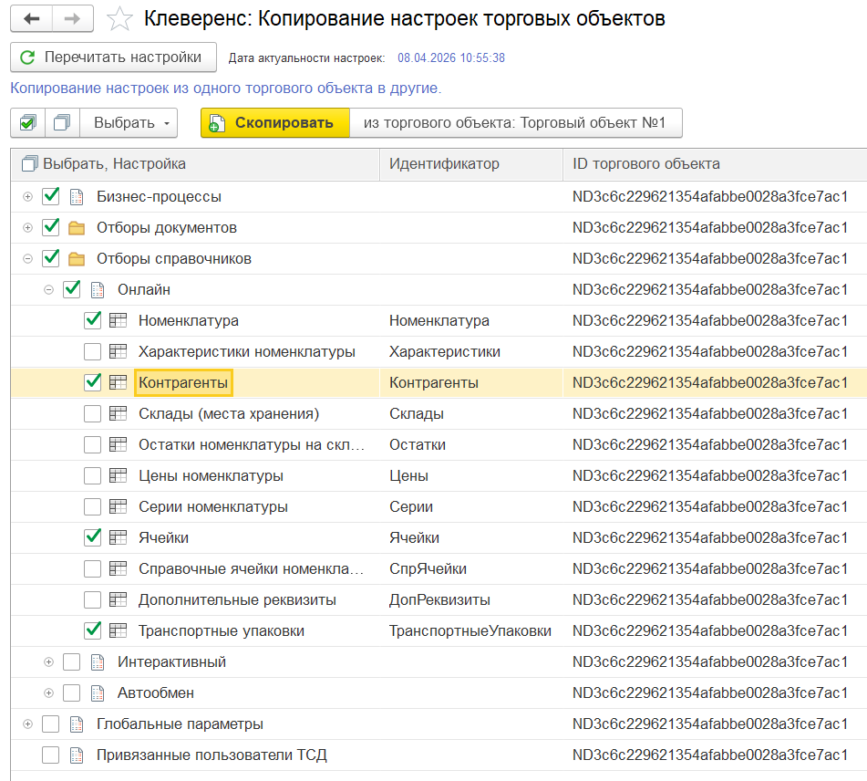Click the check all toolbar icon
This screenshot has width=867, height=781.
point(27,122)
